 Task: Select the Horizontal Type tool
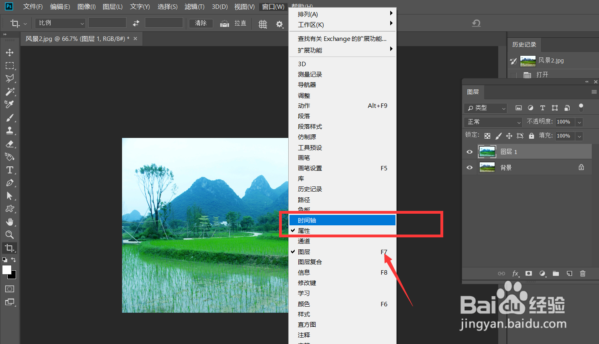(10, 170)
